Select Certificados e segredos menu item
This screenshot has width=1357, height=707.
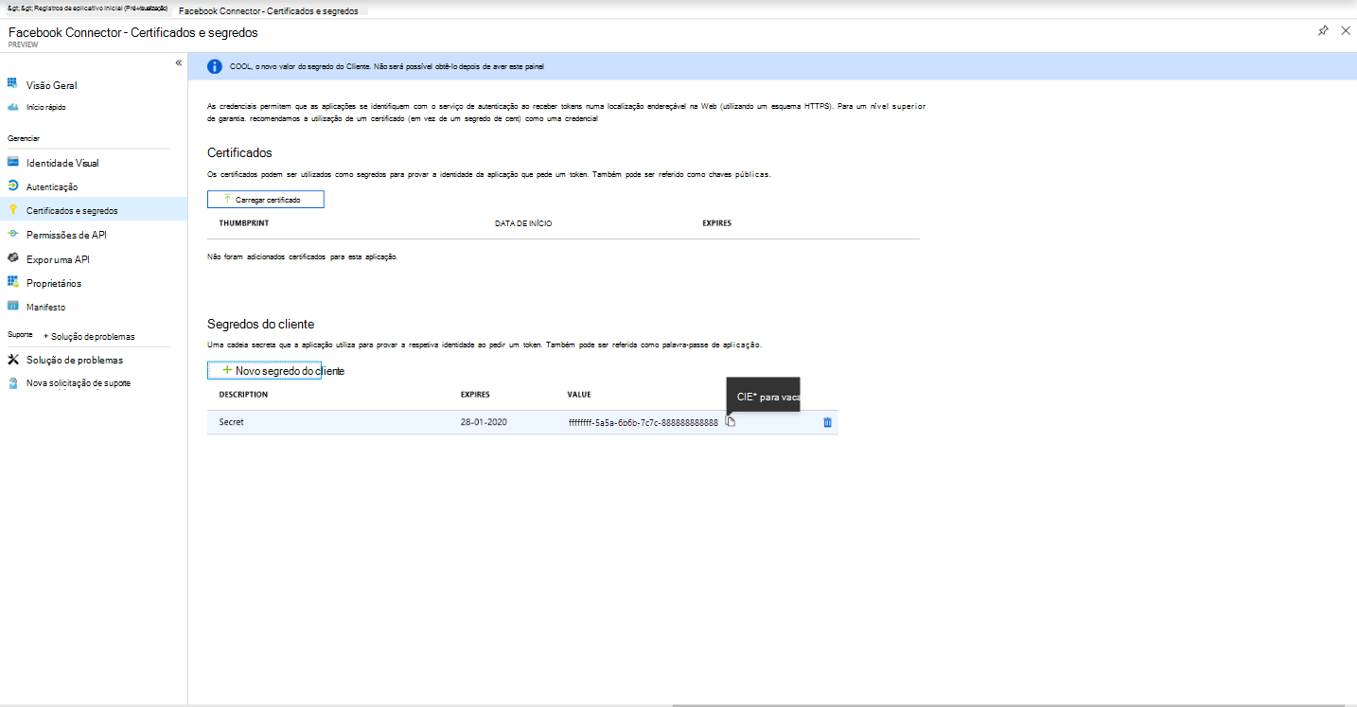[x=94, y=210]
